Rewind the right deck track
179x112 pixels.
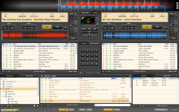tap(125, 28)
